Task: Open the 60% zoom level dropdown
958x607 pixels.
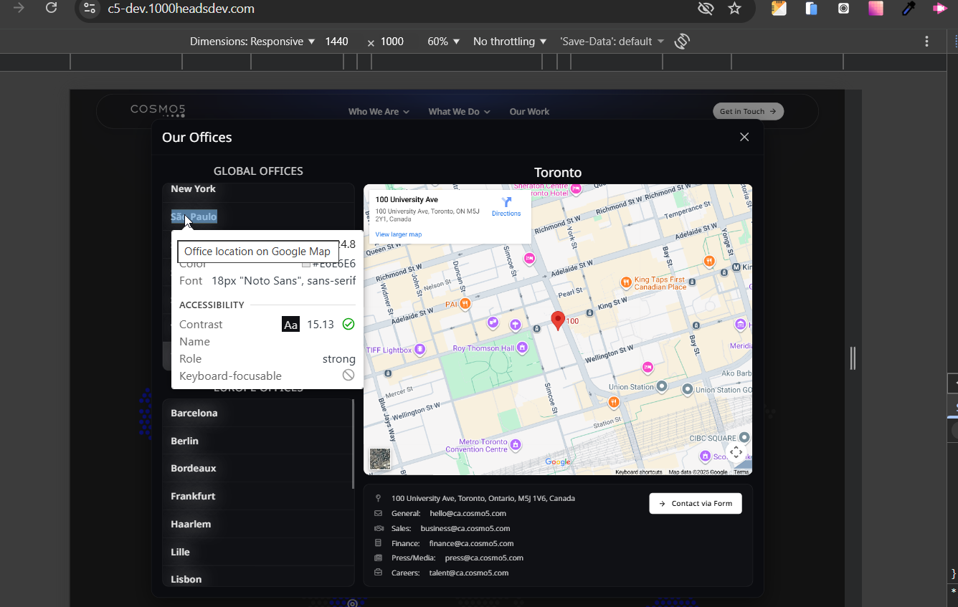Action: 443,42
